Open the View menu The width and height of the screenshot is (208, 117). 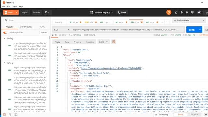14,6
